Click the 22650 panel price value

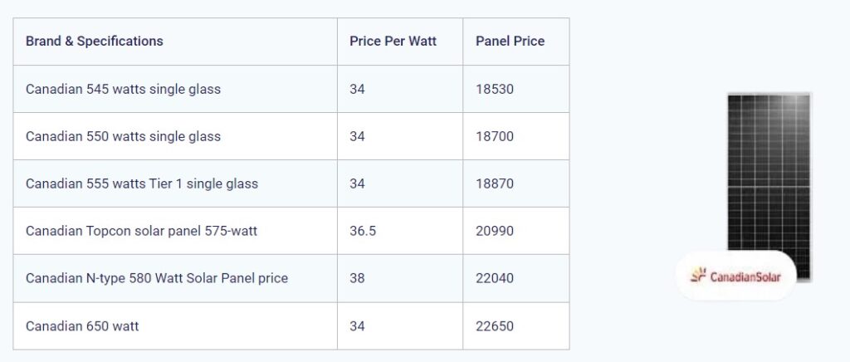(495, 326)
